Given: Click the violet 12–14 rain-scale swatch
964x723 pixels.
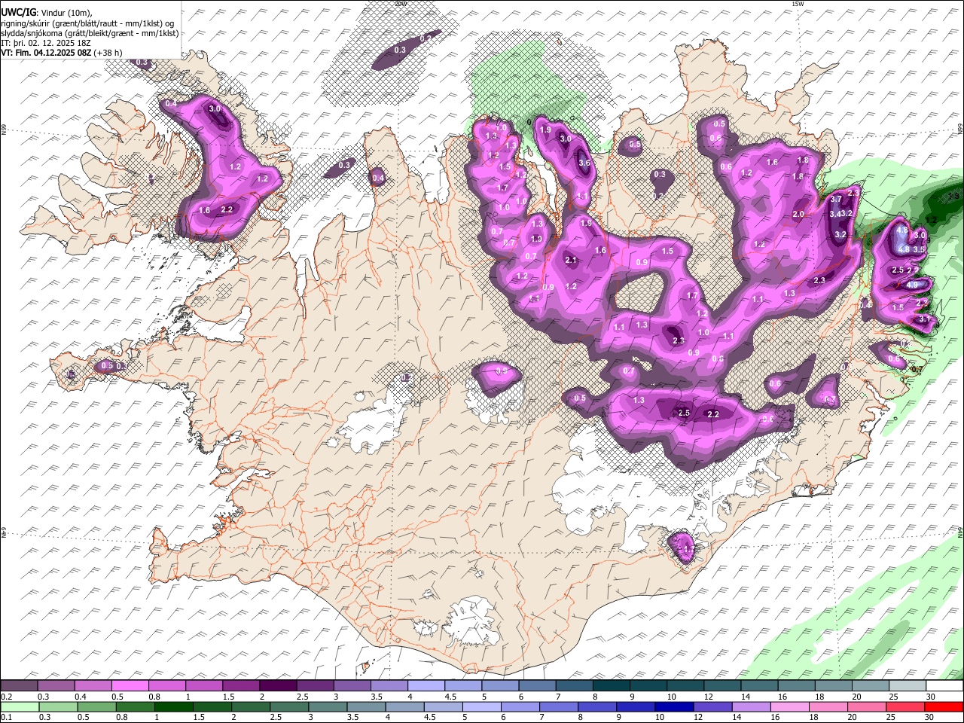Looking at the screenshot, I should [x=713, y=706].
